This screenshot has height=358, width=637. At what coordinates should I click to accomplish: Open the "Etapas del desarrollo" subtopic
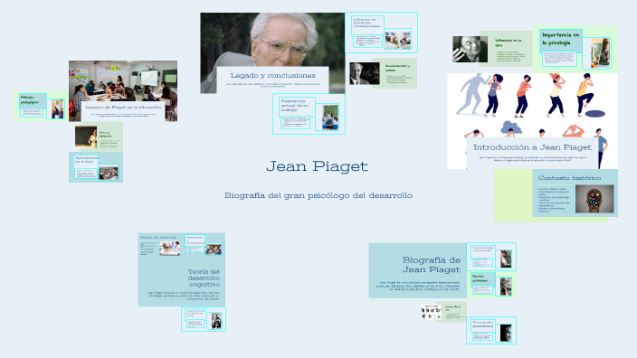(x=158, y=238)
